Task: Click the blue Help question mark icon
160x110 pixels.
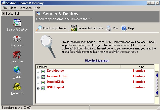Action: click(x=124, y=28)
